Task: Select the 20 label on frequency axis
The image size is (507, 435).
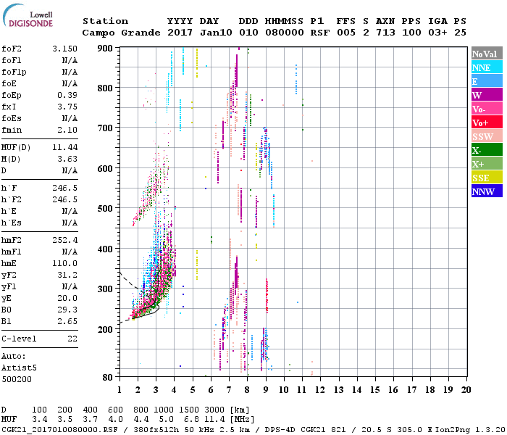Action: pos(466,390)
